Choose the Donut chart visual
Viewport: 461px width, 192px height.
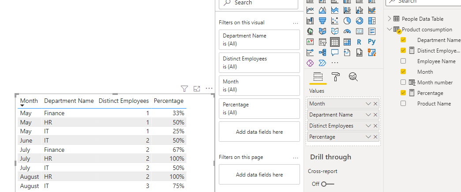pos(360,21)
